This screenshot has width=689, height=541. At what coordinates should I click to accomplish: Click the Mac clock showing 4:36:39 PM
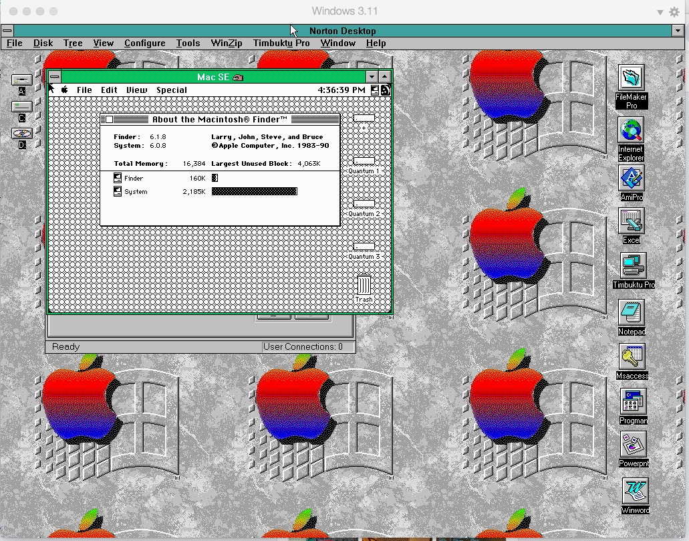coord(341,90)
